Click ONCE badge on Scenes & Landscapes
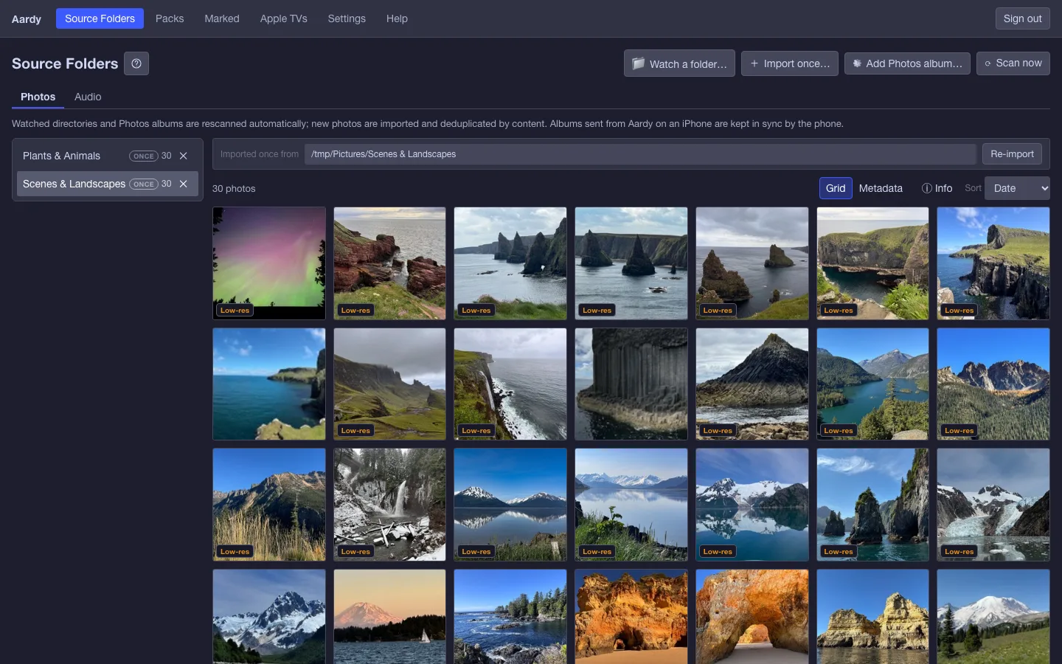 (x=144, y=184)
